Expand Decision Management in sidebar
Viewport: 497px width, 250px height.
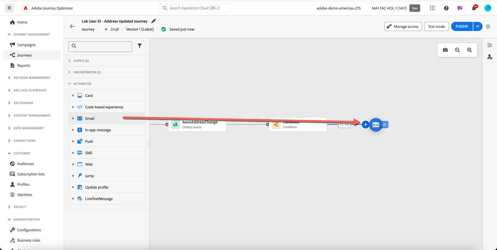pos(32,78)
